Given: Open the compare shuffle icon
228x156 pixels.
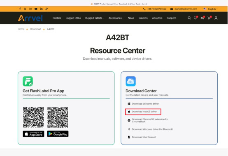Looking at the screenshot, I should point(202,18).
